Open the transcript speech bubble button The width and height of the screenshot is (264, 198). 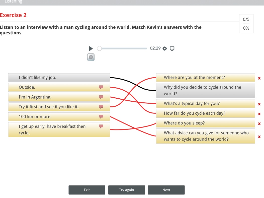pyautogui.click(x=91, y=57)
